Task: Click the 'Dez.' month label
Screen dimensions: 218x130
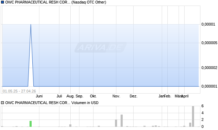Action: coord(134,96)
